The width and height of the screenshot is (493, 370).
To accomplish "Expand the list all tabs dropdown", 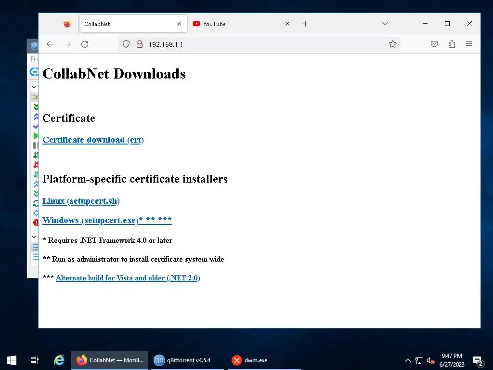I will tap(385, 24).
